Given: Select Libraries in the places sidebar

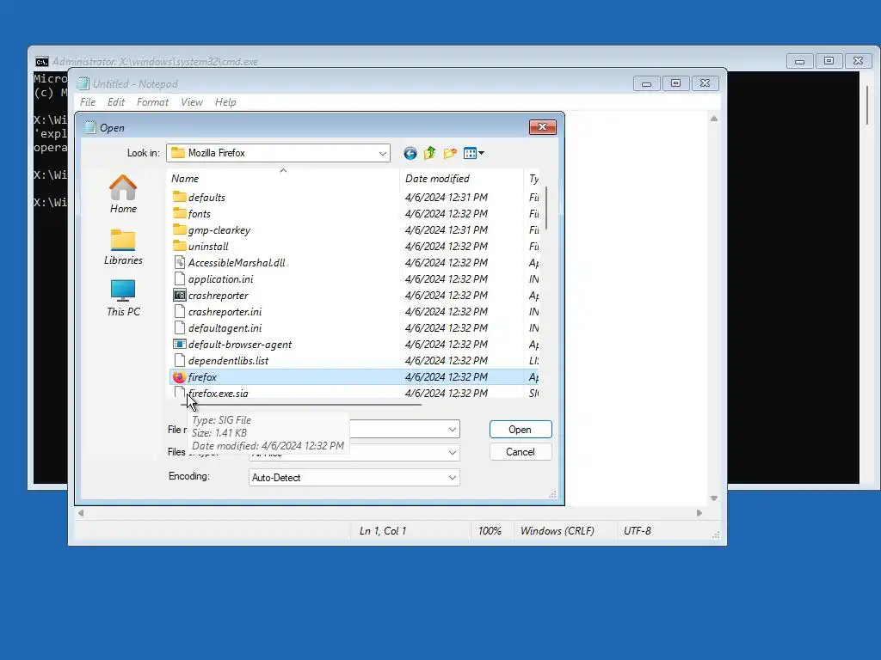Looking at the screenshot, I should [x=123, y=247].
